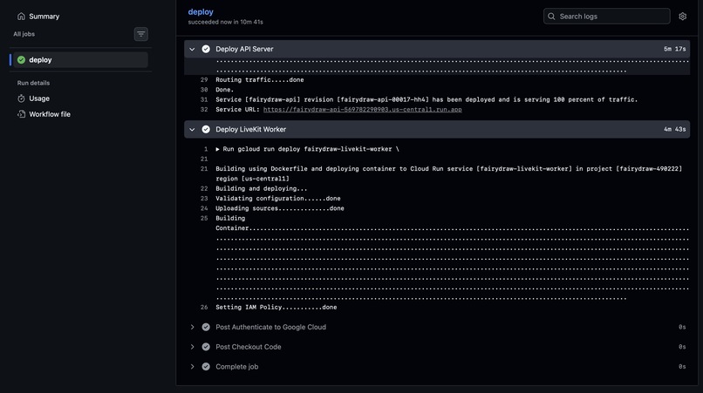
Task: Focus the Search logs field
Action: pyautogui.click(x=606, y=17)
